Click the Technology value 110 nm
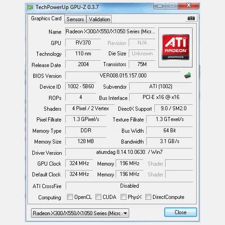 83,54
